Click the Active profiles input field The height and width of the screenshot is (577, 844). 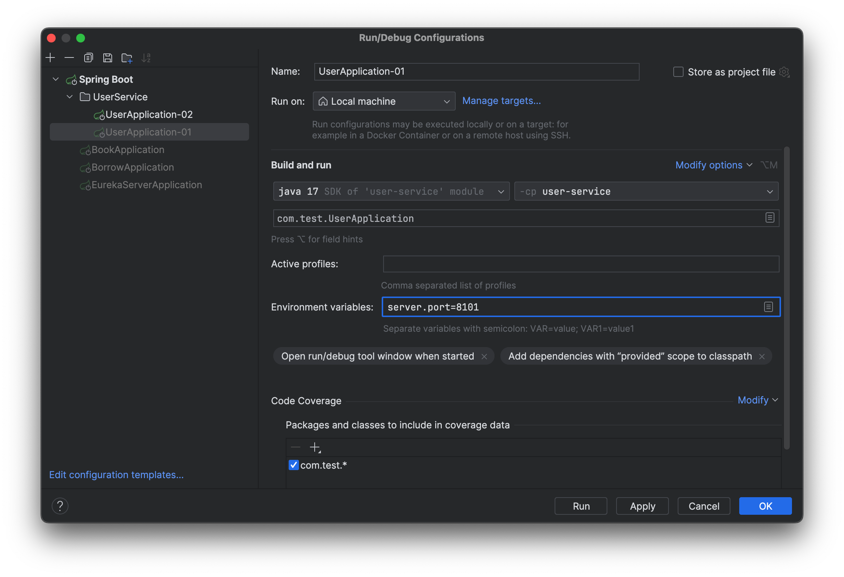(x=580, y=263)
